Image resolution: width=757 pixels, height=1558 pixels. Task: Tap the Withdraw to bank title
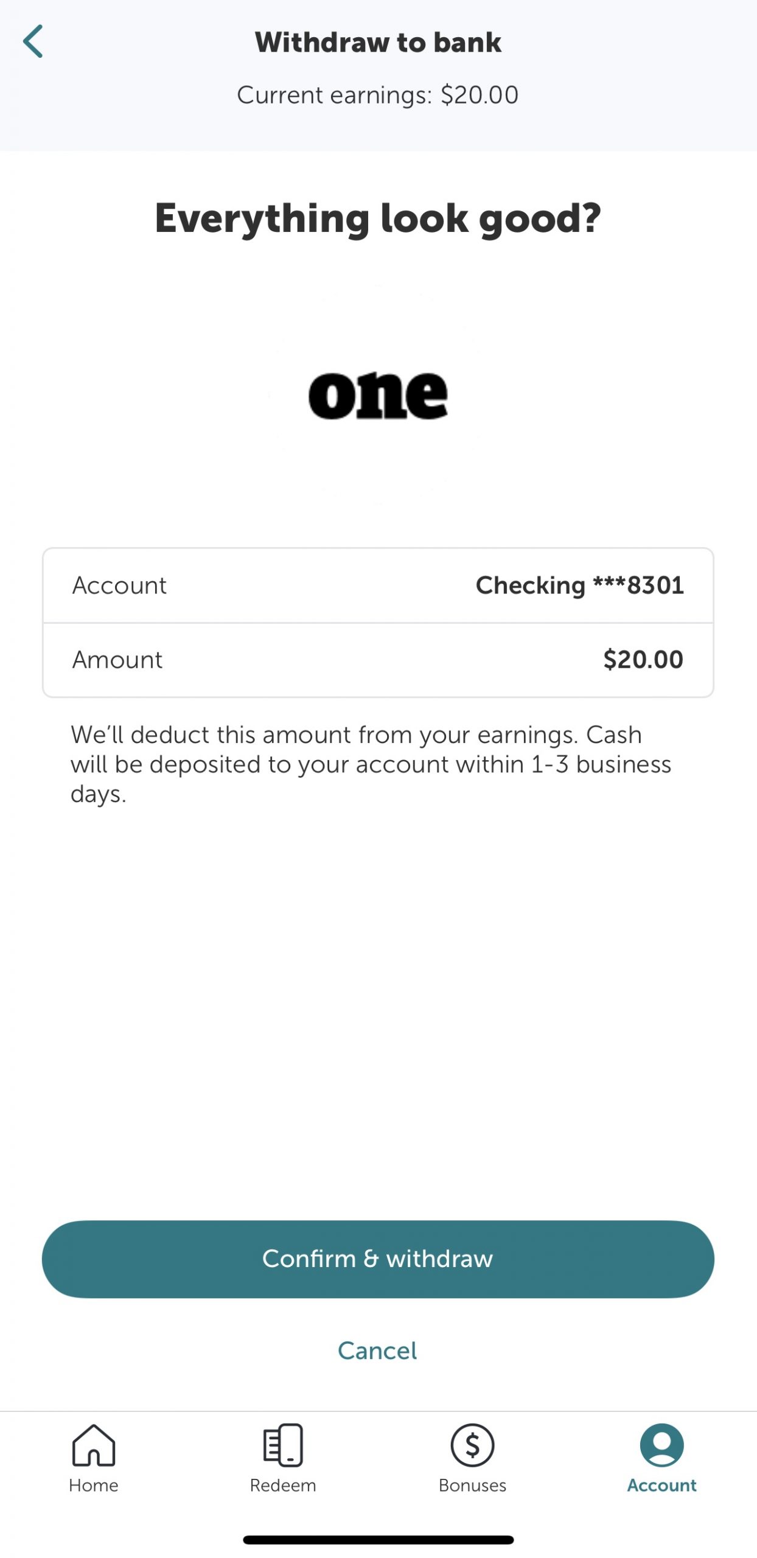coord(377,41)
